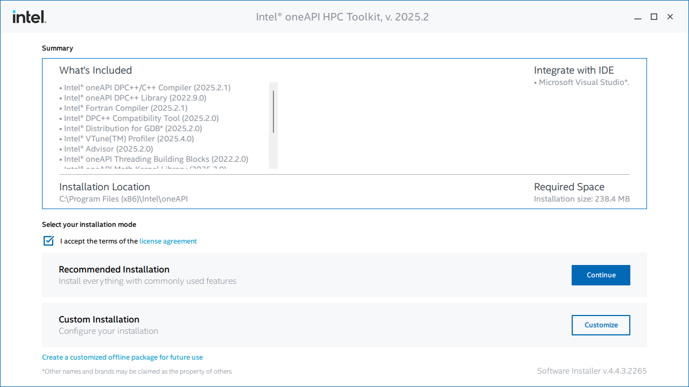Click the Required Space heading
The image size is (689, 387).
pos(569,187)
